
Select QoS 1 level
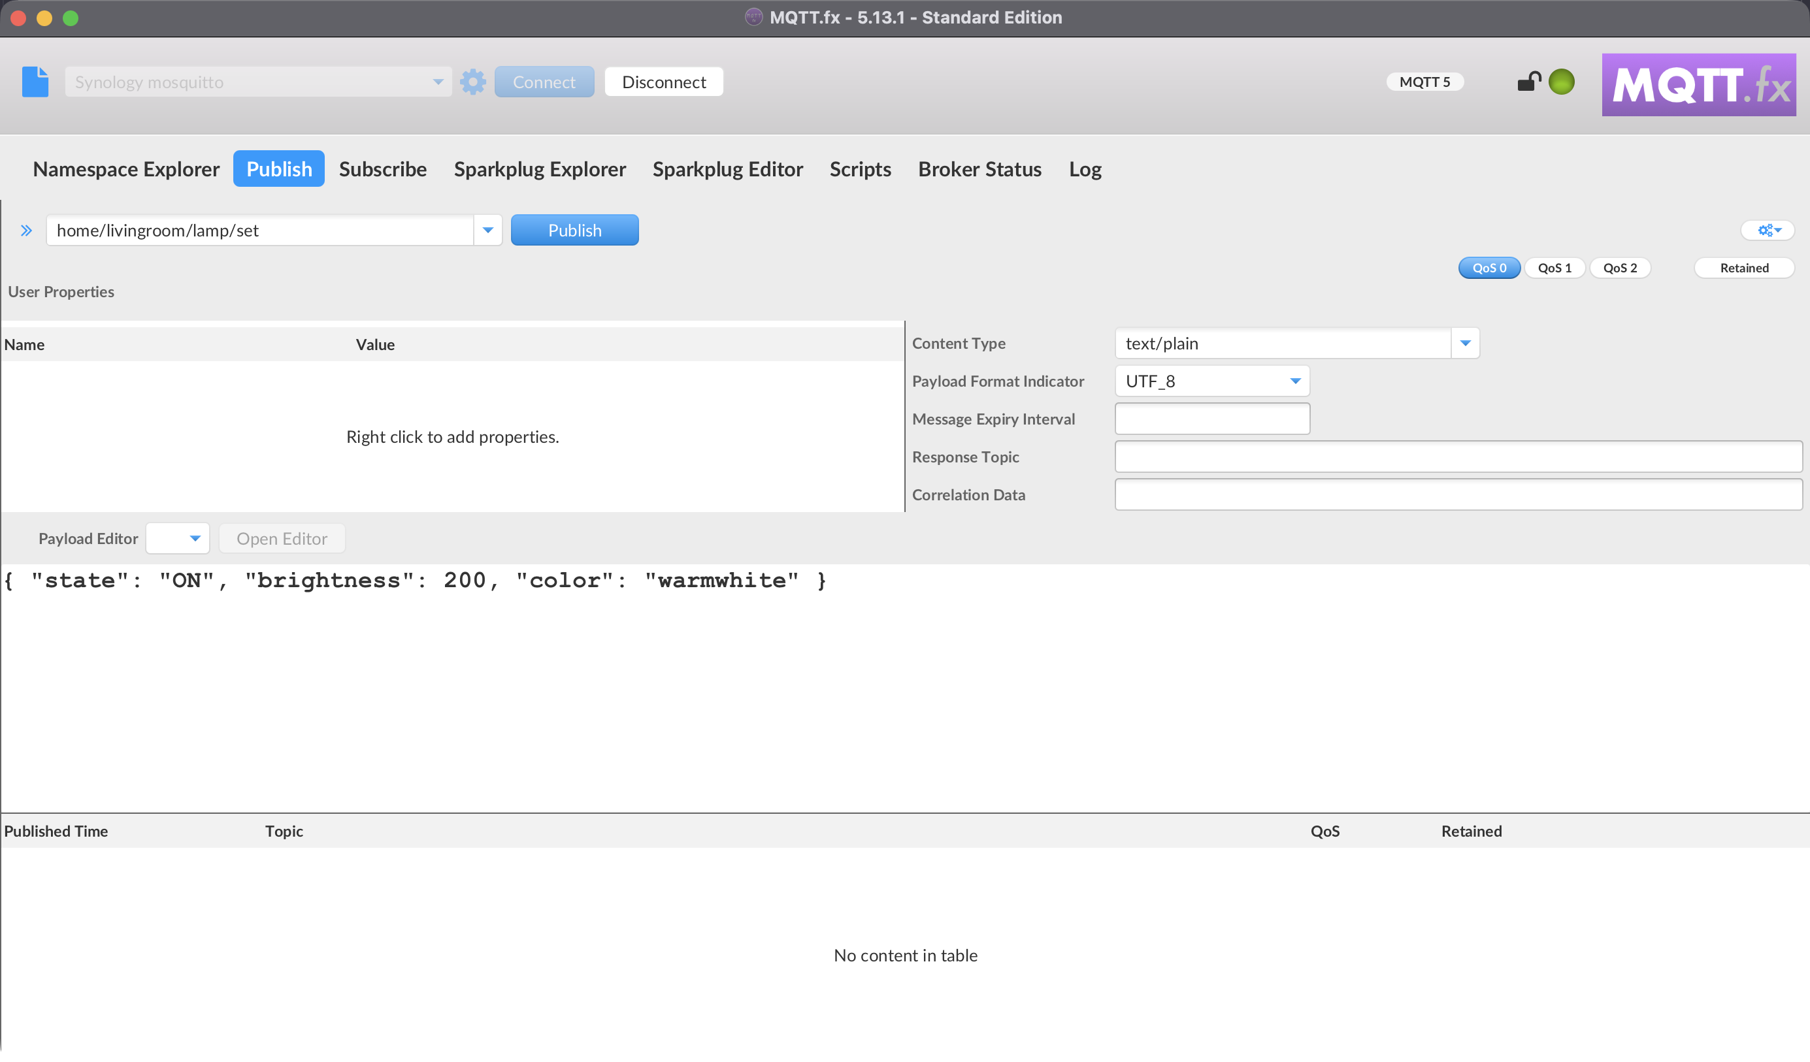point(1555,268)
